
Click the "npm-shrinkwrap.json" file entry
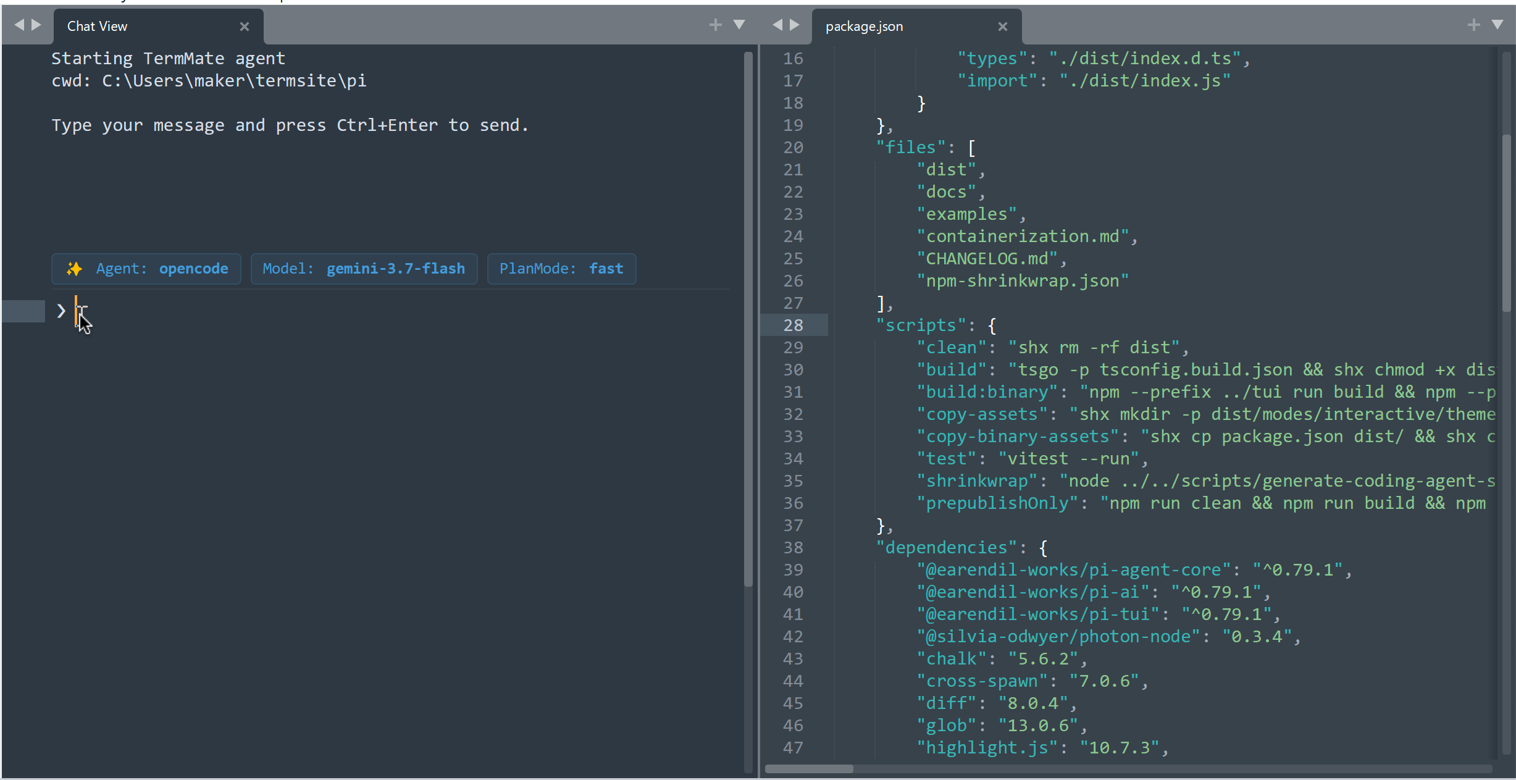point(1023,280)
